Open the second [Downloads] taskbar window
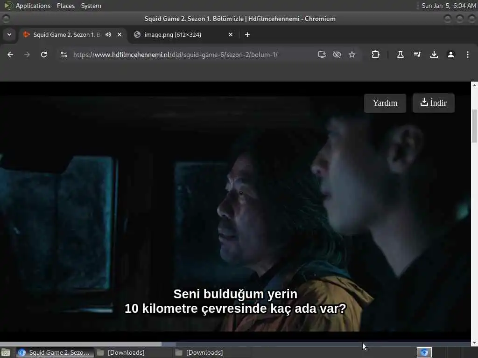Image resolution: width=478 pixels, height=358 pixels. pos(212,352)
